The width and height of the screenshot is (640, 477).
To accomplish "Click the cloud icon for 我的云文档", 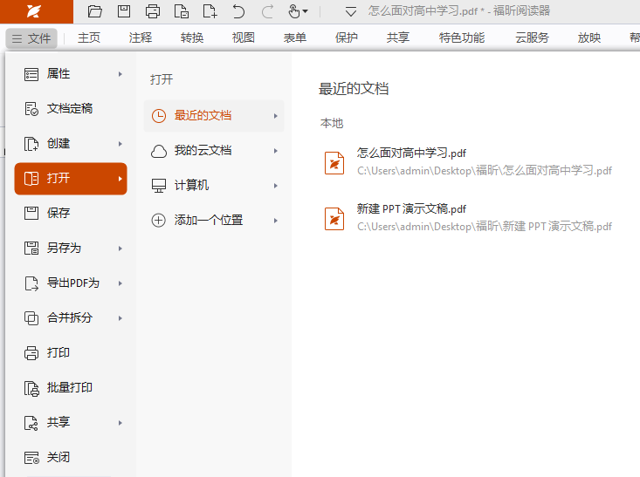I will pos(158,151).
